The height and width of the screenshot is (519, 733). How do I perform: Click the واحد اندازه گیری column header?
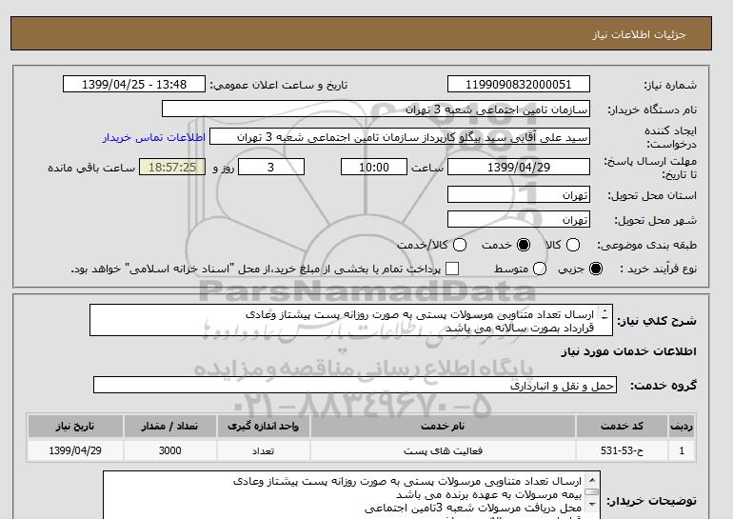pos(263,426)
